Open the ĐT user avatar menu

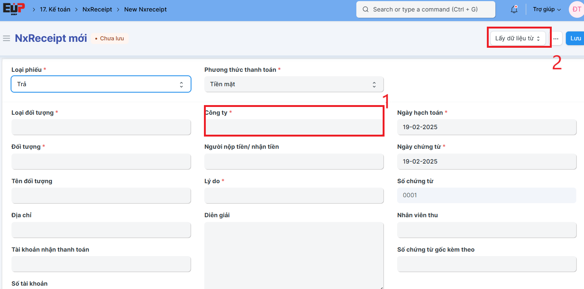pos(576,10)
